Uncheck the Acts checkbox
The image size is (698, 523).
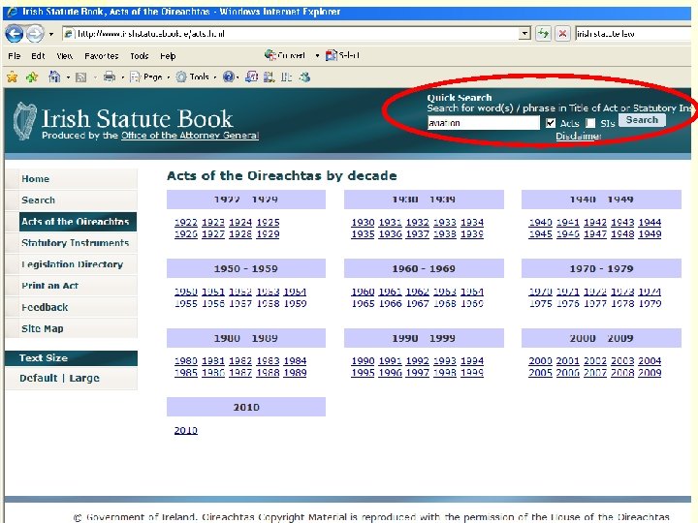coord(551,123)
